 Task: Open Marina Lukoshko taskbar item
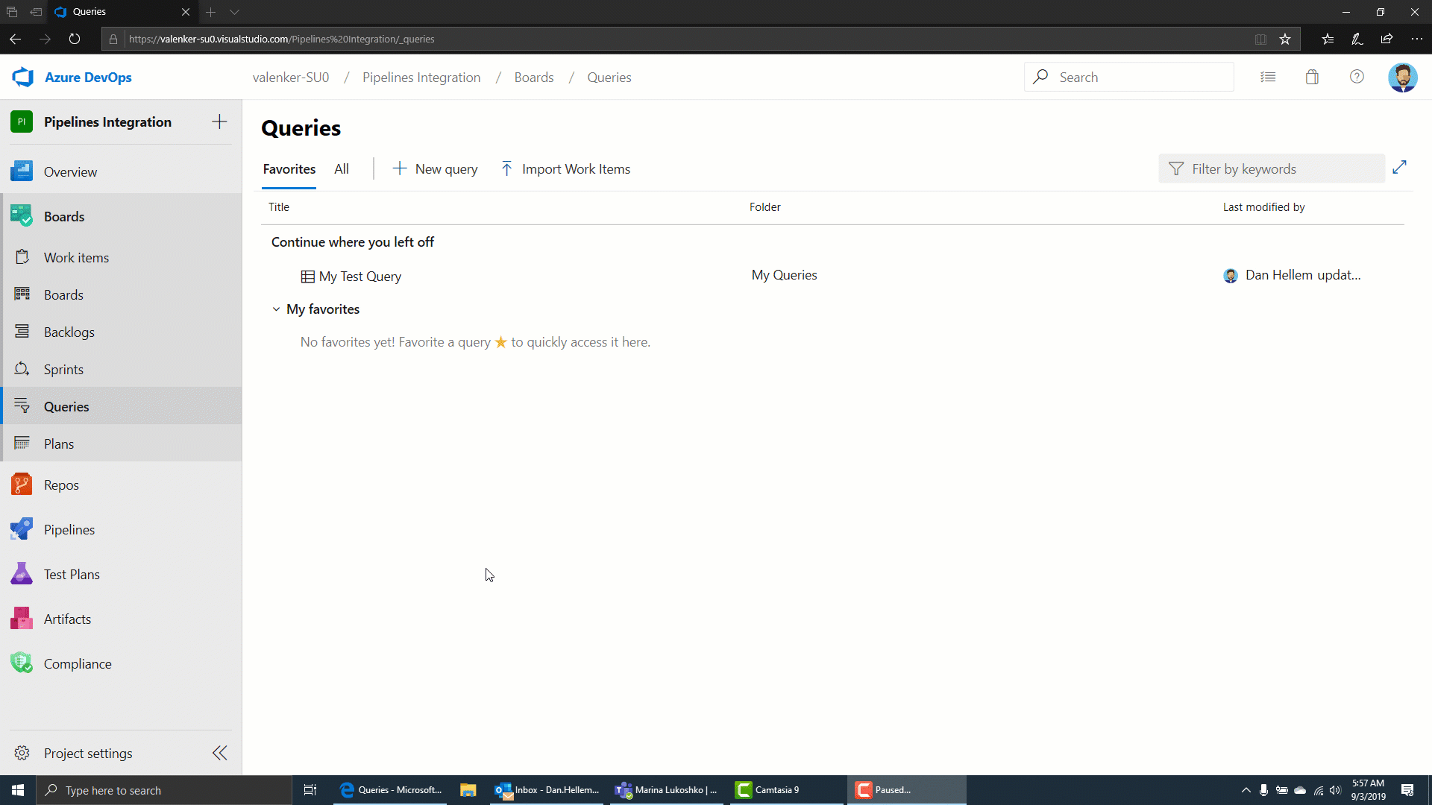[x=668, y=789]
